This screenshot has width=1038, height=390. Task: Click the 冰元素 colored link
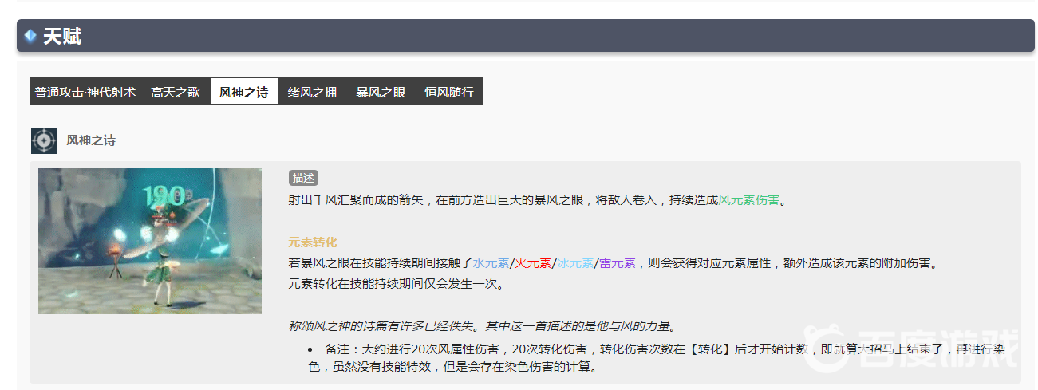(575, 262)
